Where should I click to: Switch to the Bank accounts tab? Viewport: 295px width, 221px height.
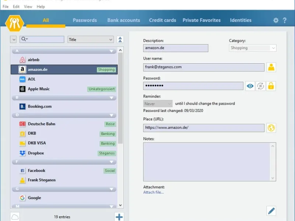tap(124, 20)
